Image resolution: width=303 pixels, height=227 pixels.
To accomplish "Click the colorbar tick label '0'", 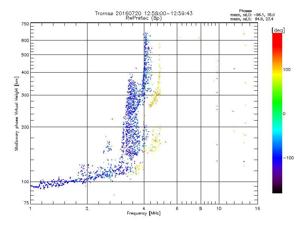I will pos(284,114).
